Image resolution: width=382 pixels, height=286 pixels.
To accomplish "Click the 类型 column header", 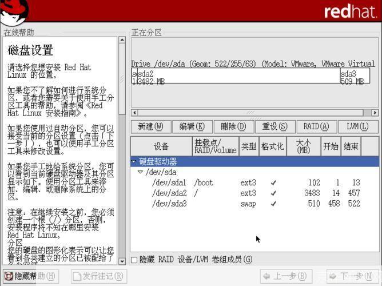I will pos(249,146).
